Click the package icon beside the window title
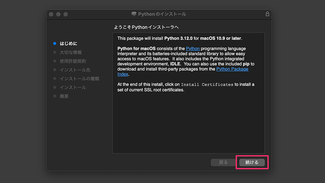 click(x=134, y=14)
